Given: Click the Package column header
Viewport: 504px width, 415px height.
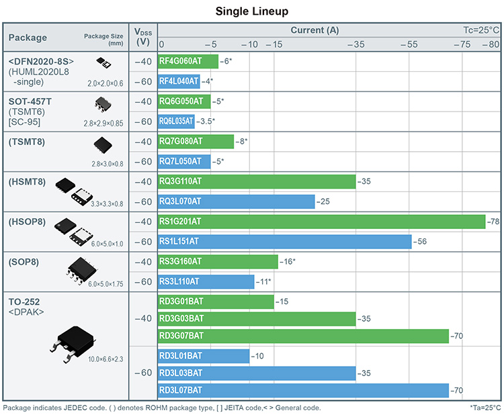Looking at the screenshot, I should point(28,38).
